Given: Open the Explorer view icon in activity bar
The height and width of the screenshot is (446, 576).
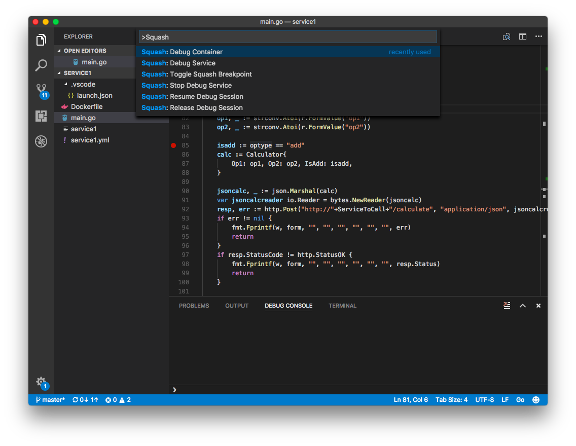Looking at the screenshot, I should (x=41, y=40).
